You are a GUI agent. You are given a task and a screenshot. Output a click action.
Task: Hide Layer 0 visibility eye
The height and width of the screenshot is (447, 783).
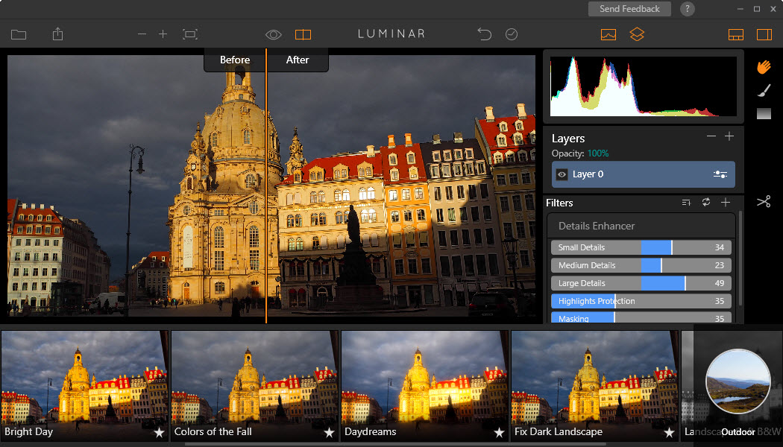[x=562, y=174]
